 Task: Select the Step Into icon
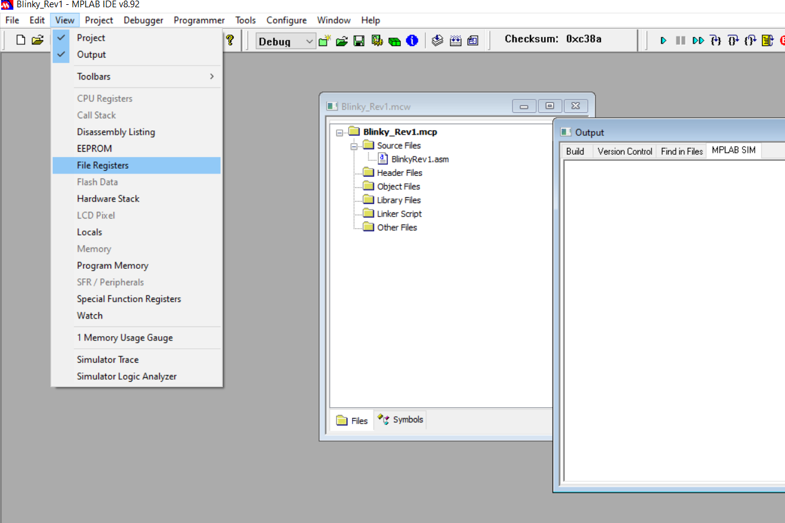point(716,40)
